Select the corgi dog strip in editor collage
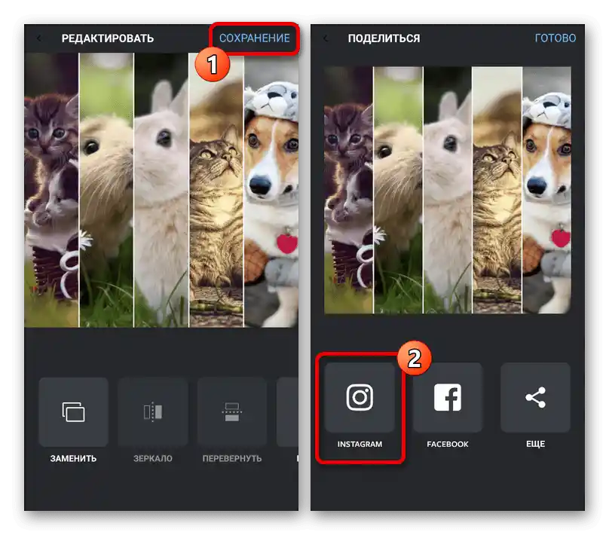The height and width of the screenshot is (535, 609). click(x=271, y=190)
